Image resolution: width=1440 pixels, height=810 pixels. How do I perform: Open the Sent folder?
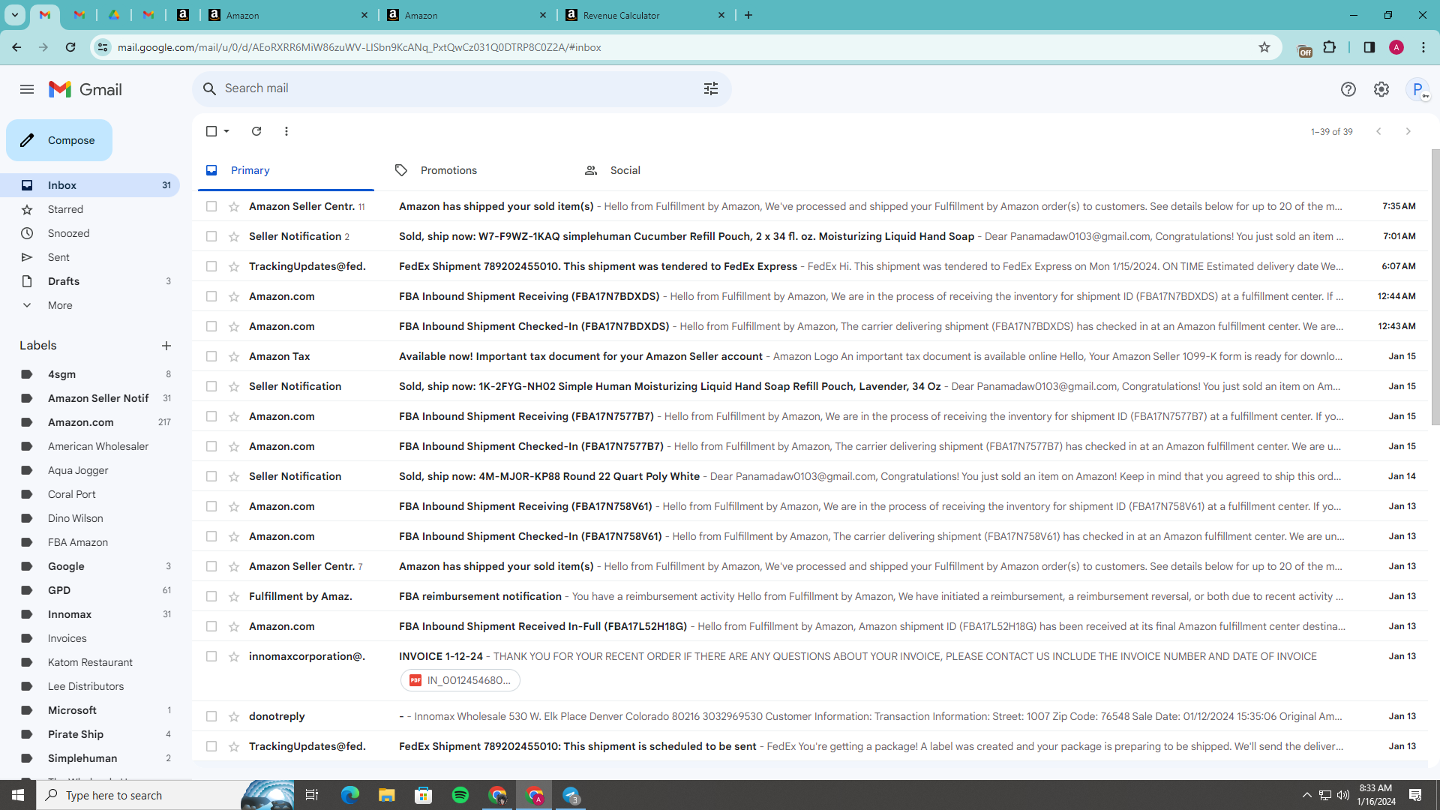tap(90, 257)
